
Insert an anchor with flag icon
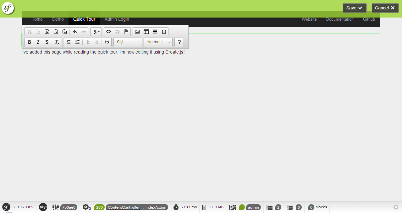[x=126, y=32]
